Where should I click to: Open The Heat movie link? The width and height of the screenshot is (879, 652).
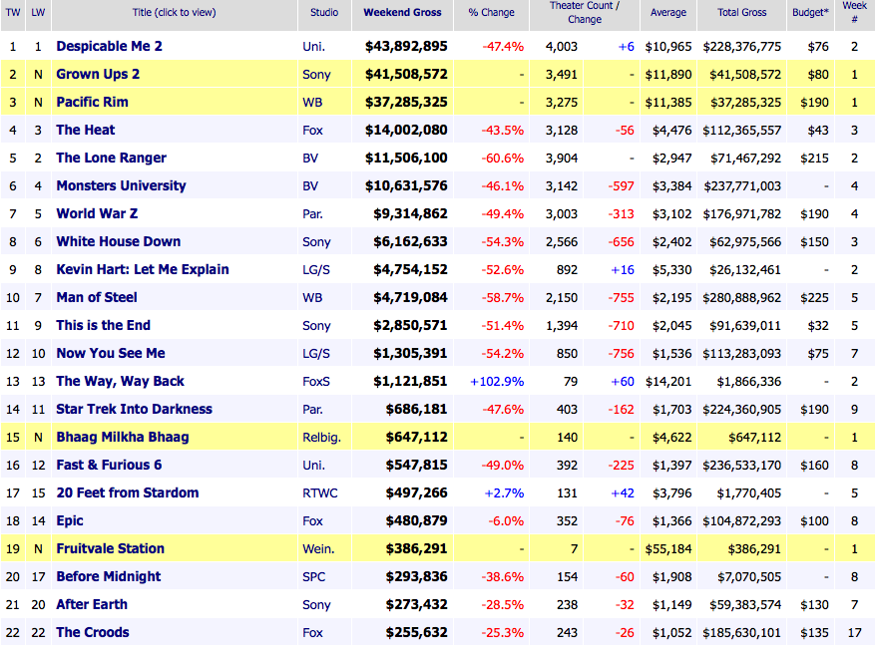click(85, 130)
